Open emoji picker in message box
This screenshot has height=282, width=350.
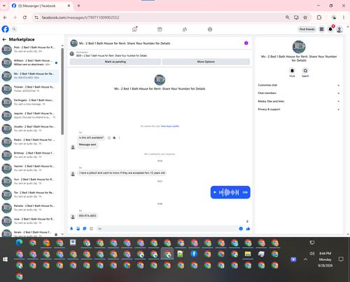[x=241, y=229]
